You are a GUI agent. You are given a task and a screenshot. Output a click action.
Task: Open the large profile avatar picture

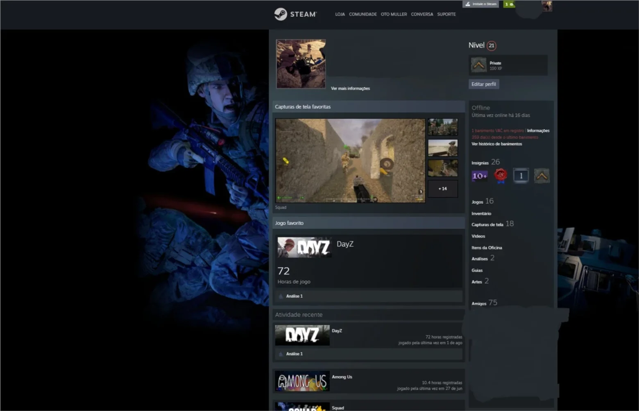click(301, 64)
